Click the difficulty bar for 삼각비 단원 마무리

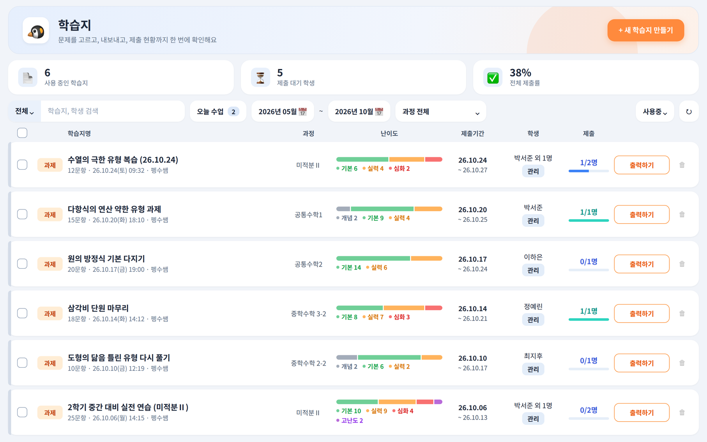point(389,308)
